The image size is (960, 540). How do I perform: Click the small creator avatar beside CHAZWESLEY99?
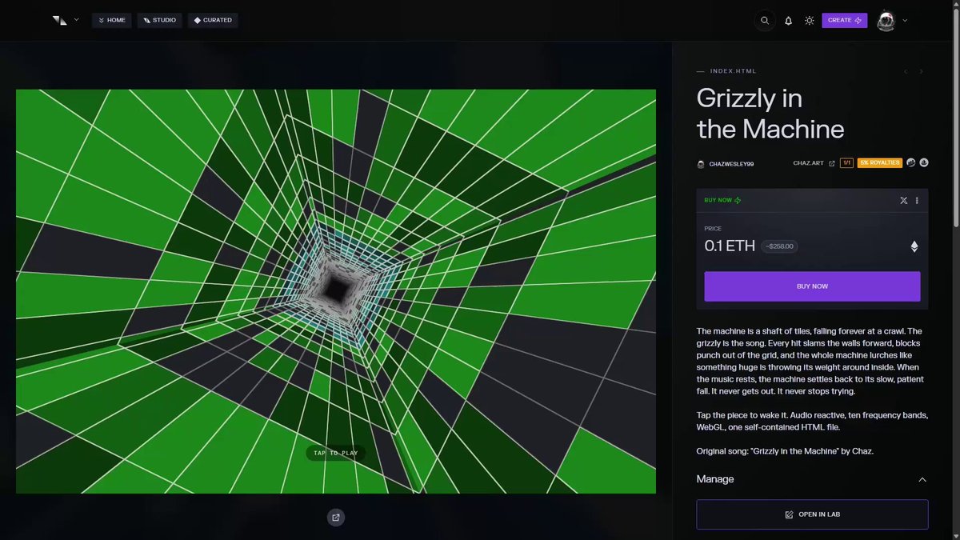pyautogui.click(x=701, y=164)
